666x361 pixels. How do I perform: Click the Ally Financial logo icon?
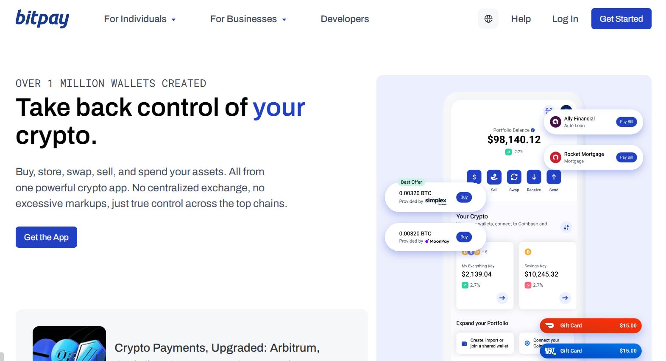click(555, 122)
